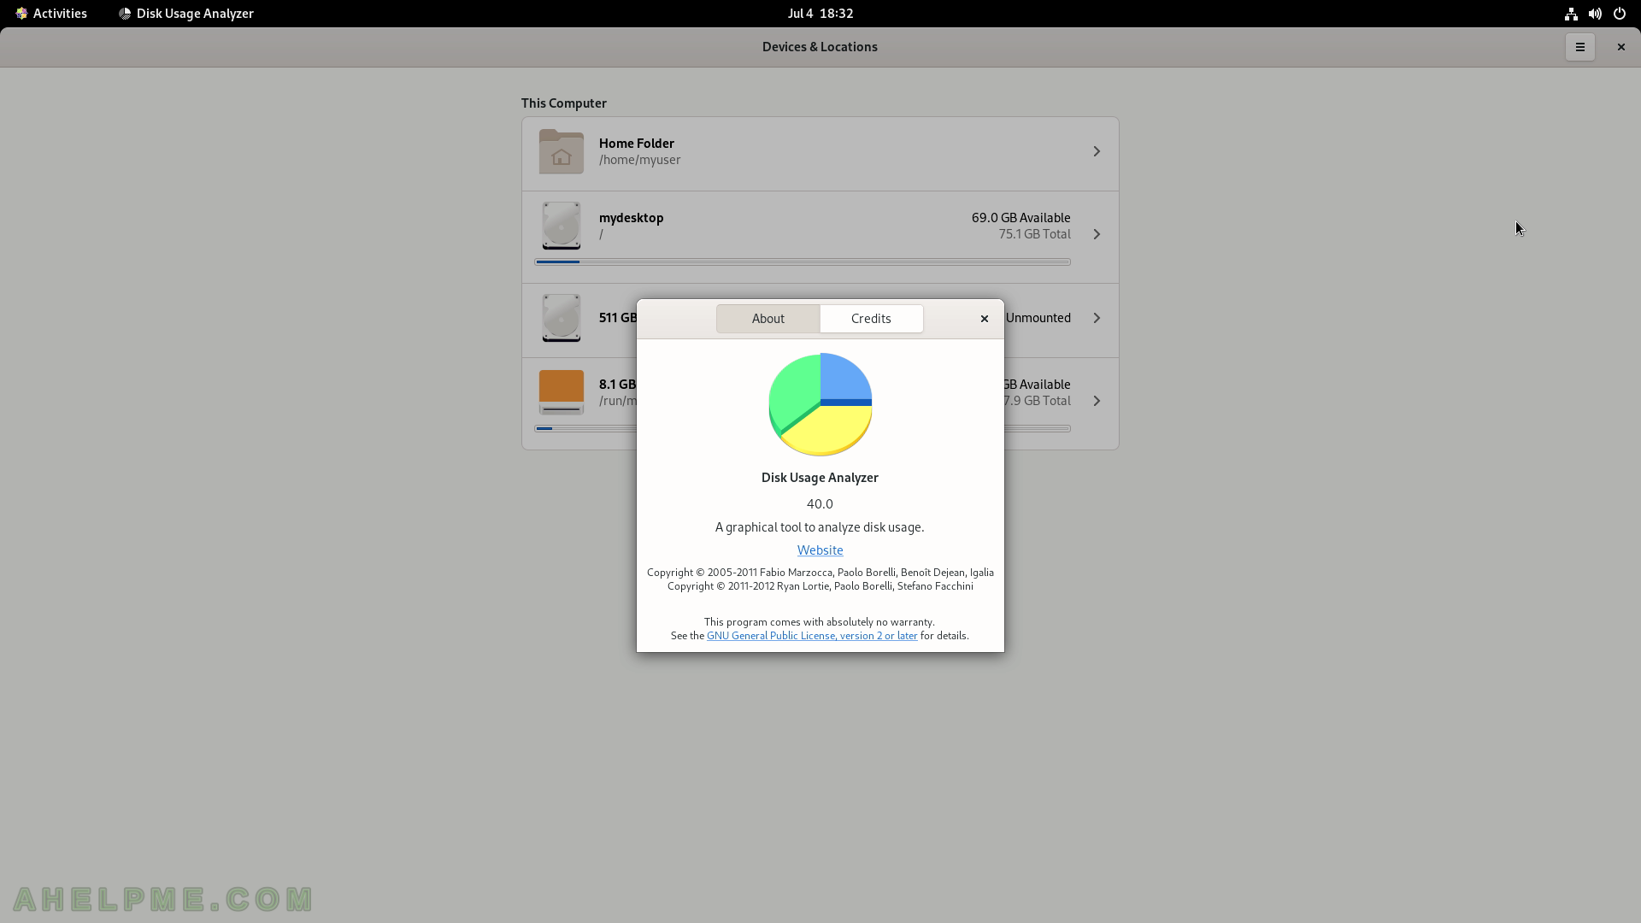Switch to the About tab
1641x923 pixels.
point(768,319)
